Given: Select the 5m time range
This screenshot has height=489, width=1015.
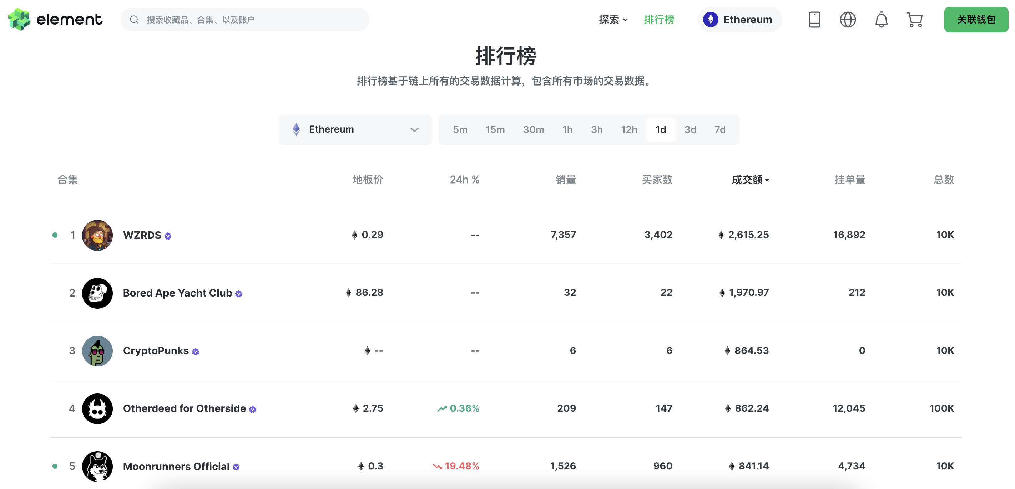Looking at the screenshot, I should [x=460, y=129].
